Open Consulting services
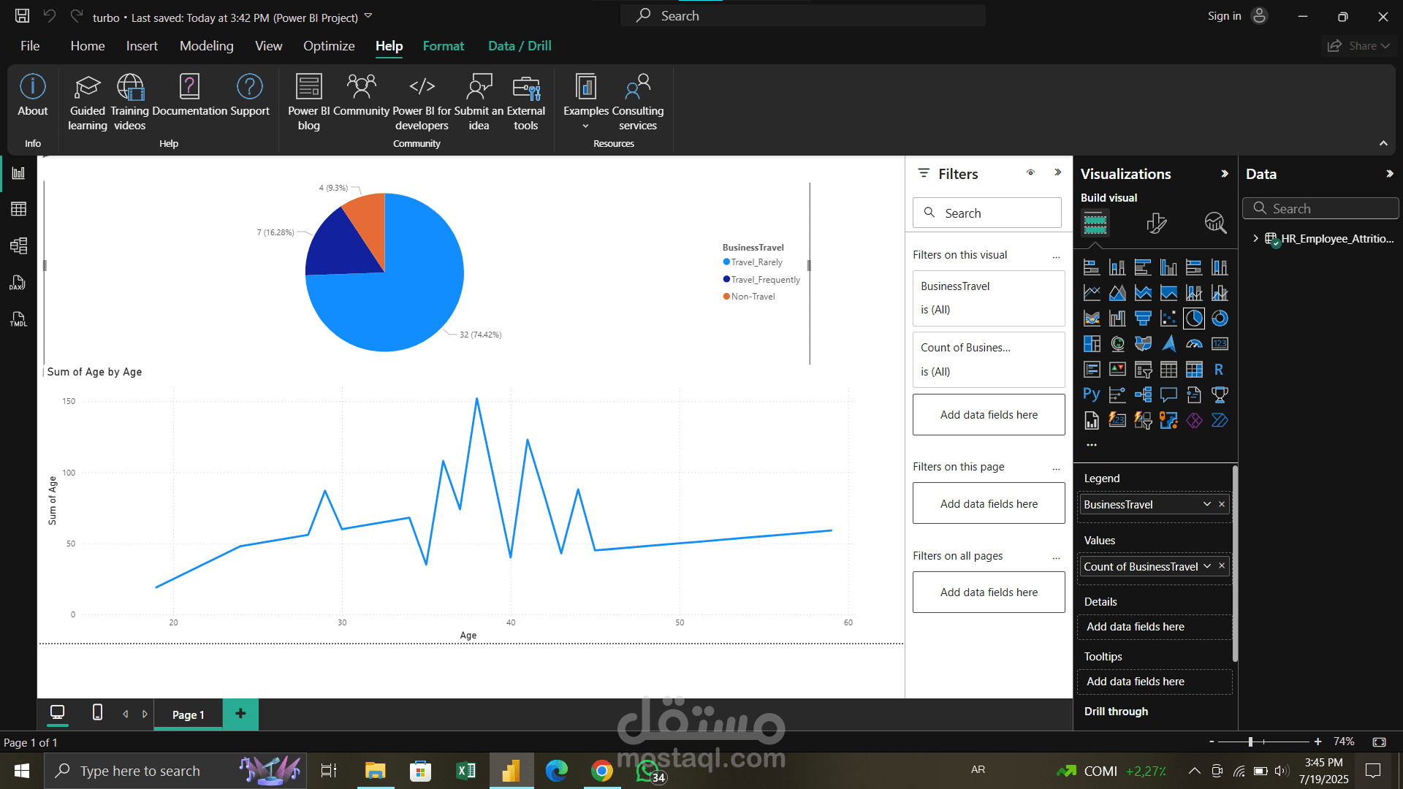The height and width of the screenshot is (789, 1403). pyautogui.click(x=638, y=102)
